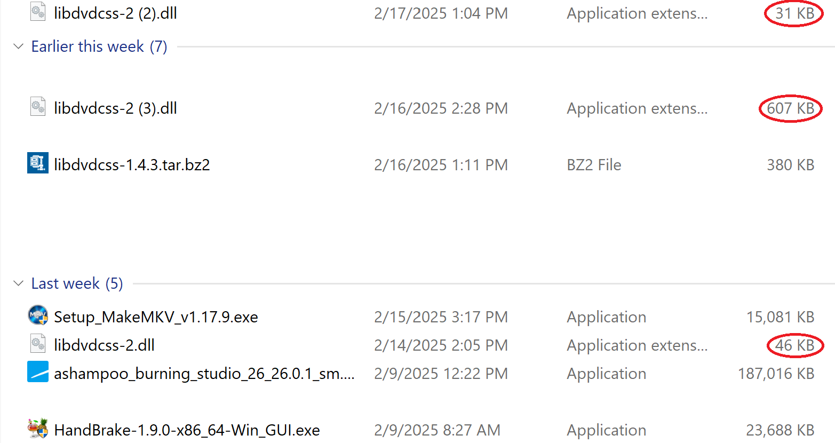This screenshot has height=443, width=835.
Task: Click the circled 607 KB size value
Action: (790, 108)
